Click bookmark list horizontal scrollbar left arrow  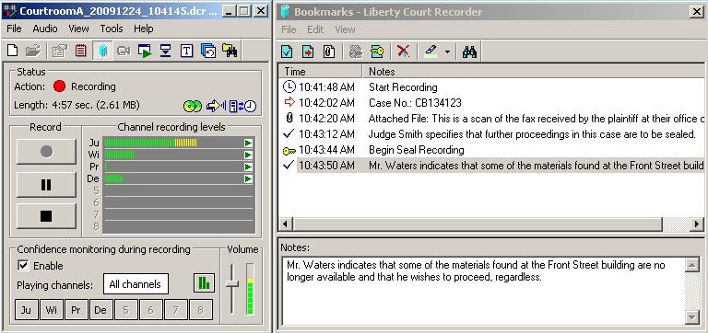(x=285, y=224)
